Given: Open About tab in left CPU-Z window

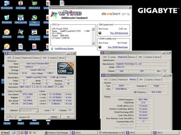Looking at the screenshot, I should pyautogui.click(x=62, y=58).
